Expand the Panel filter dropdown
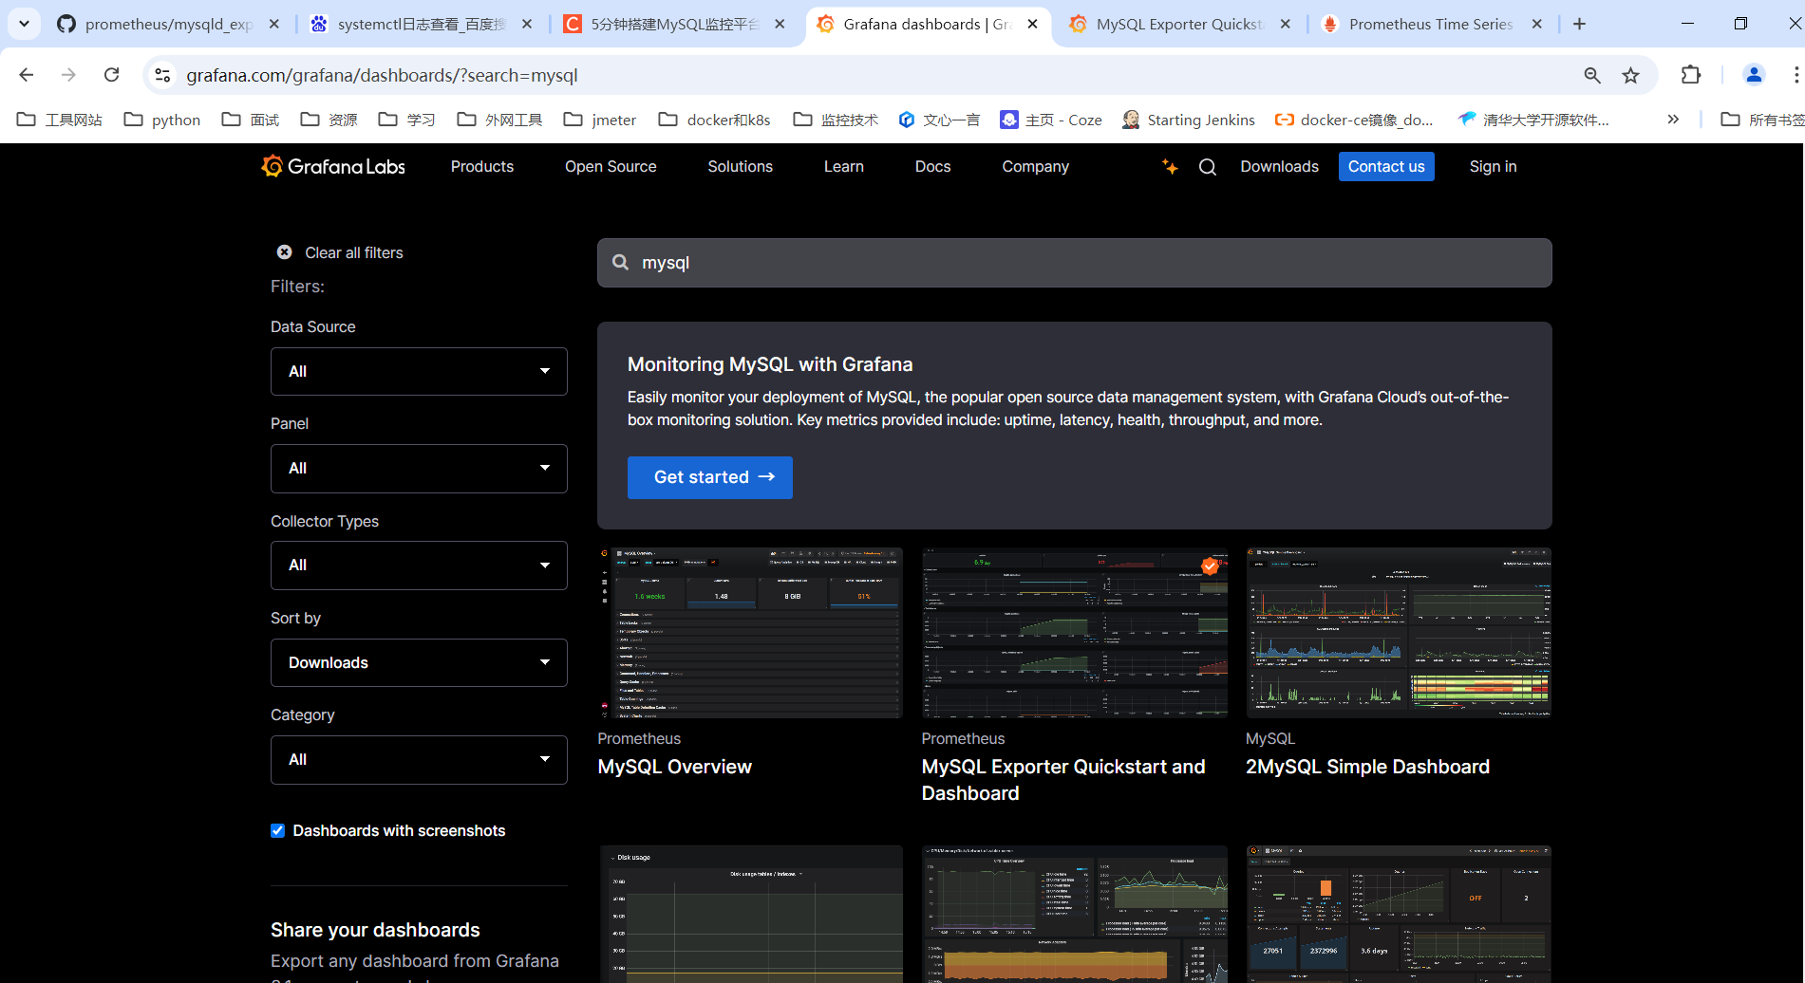This screenshot has width=1805, height=983. [x=419, y=469]
